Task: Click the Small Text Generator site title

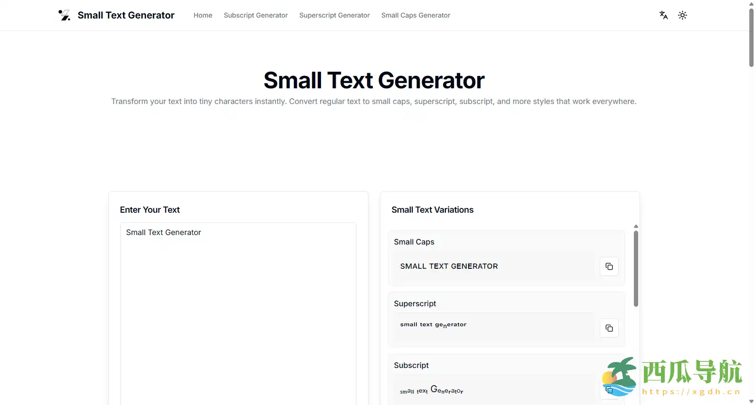Action: click(x=126, y=15)
